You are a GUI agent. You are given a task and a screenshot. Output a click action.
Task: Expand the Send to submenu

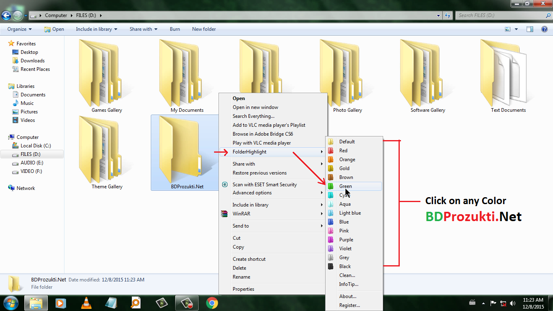[273, 226]
